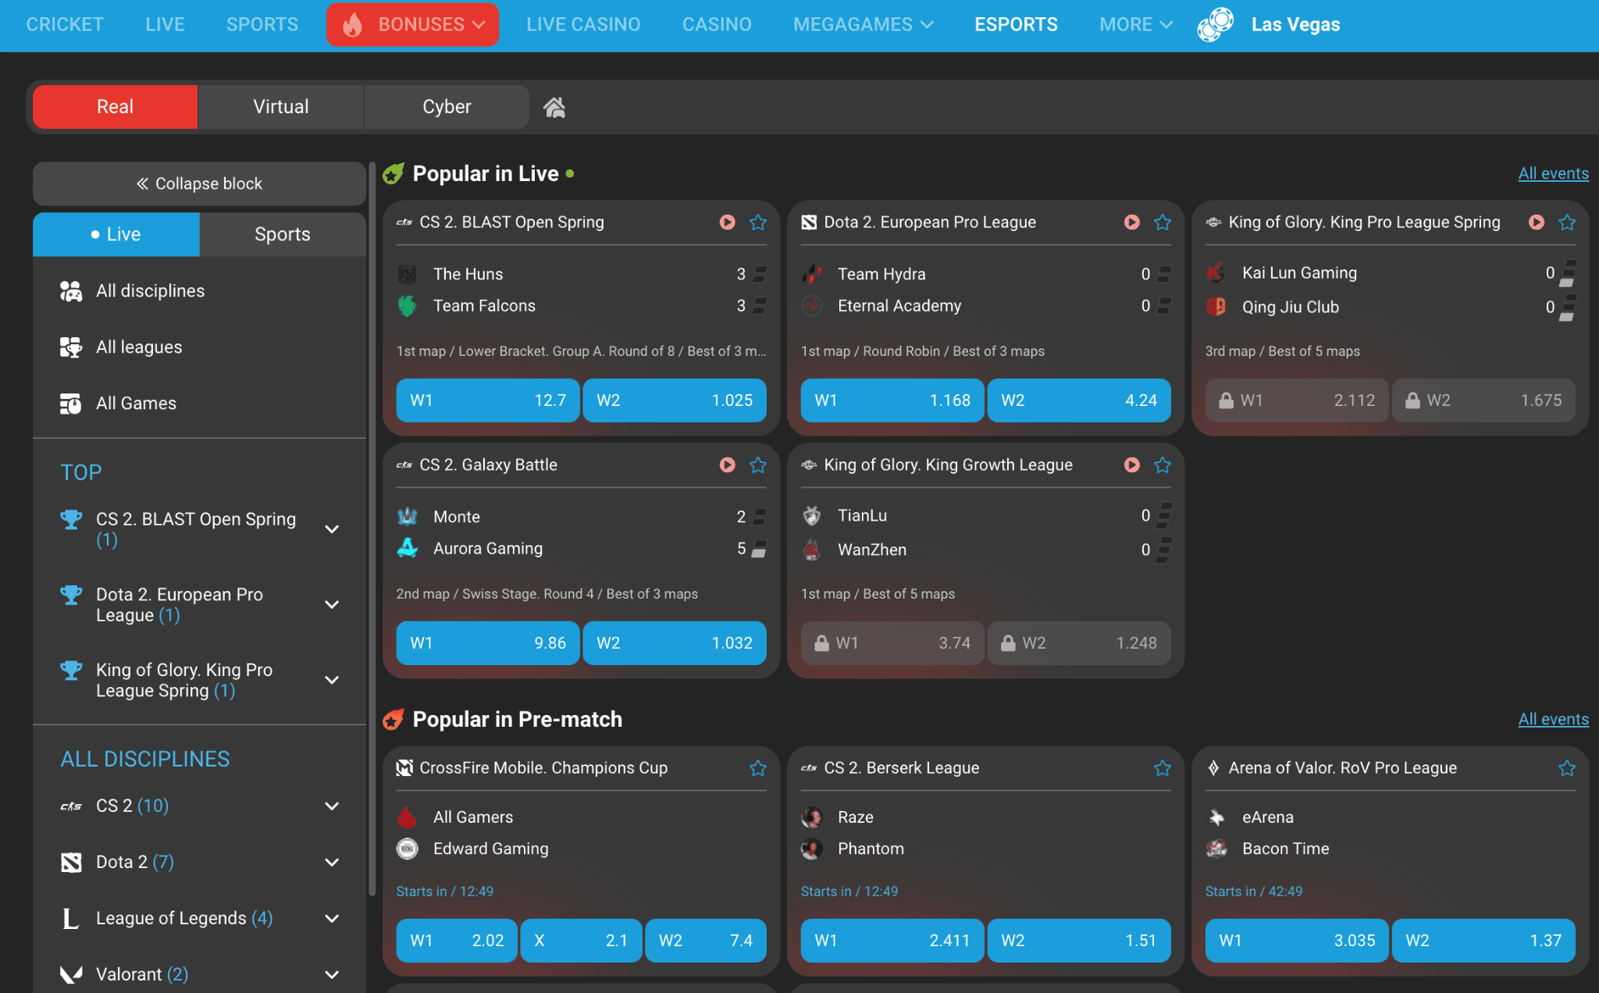
Task: Switch to the Virtual tab
Action: (x=280, y=107)
